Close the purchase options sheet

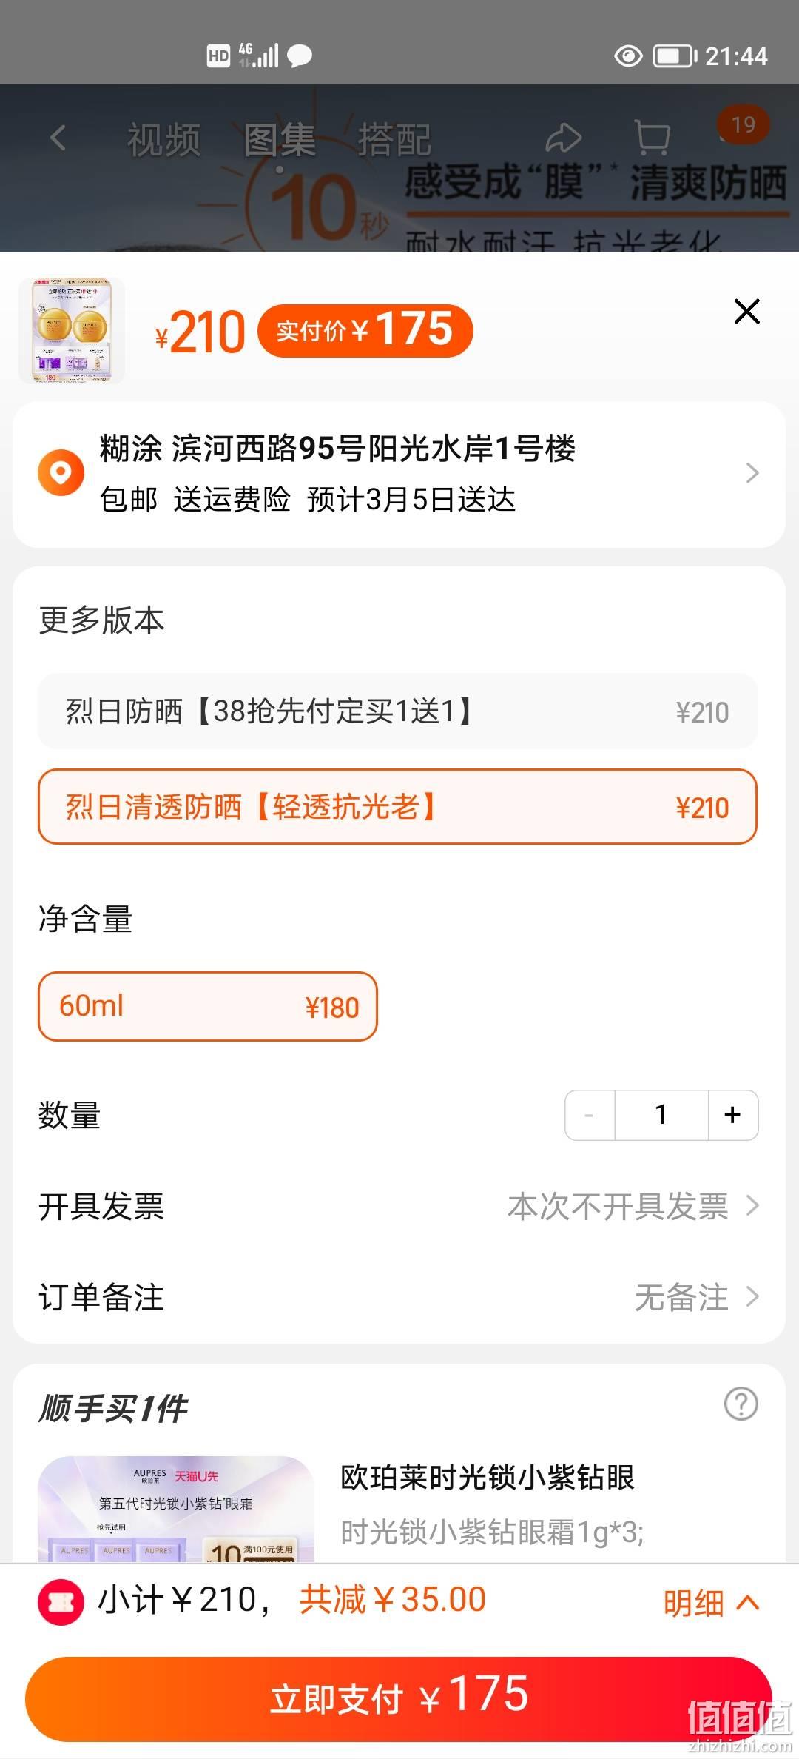pyautogui.click(x=746, y=312)
